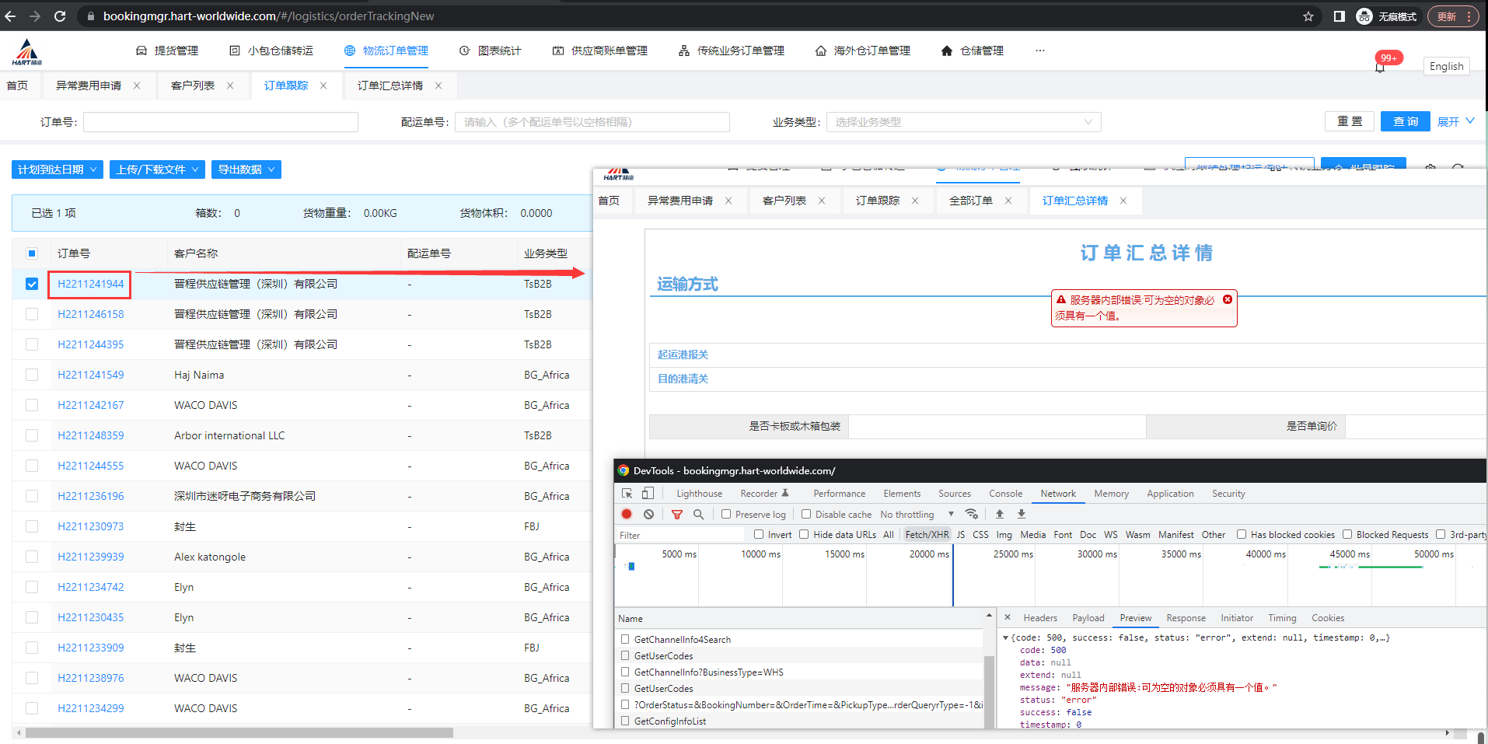
Task: Click the notification bell with 99+ badge
Action: (1380, 68)
